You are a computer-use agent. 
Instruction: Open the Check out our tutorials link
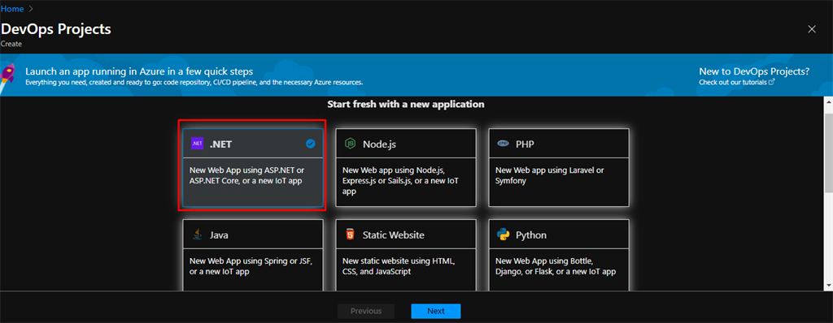[733, 82]
